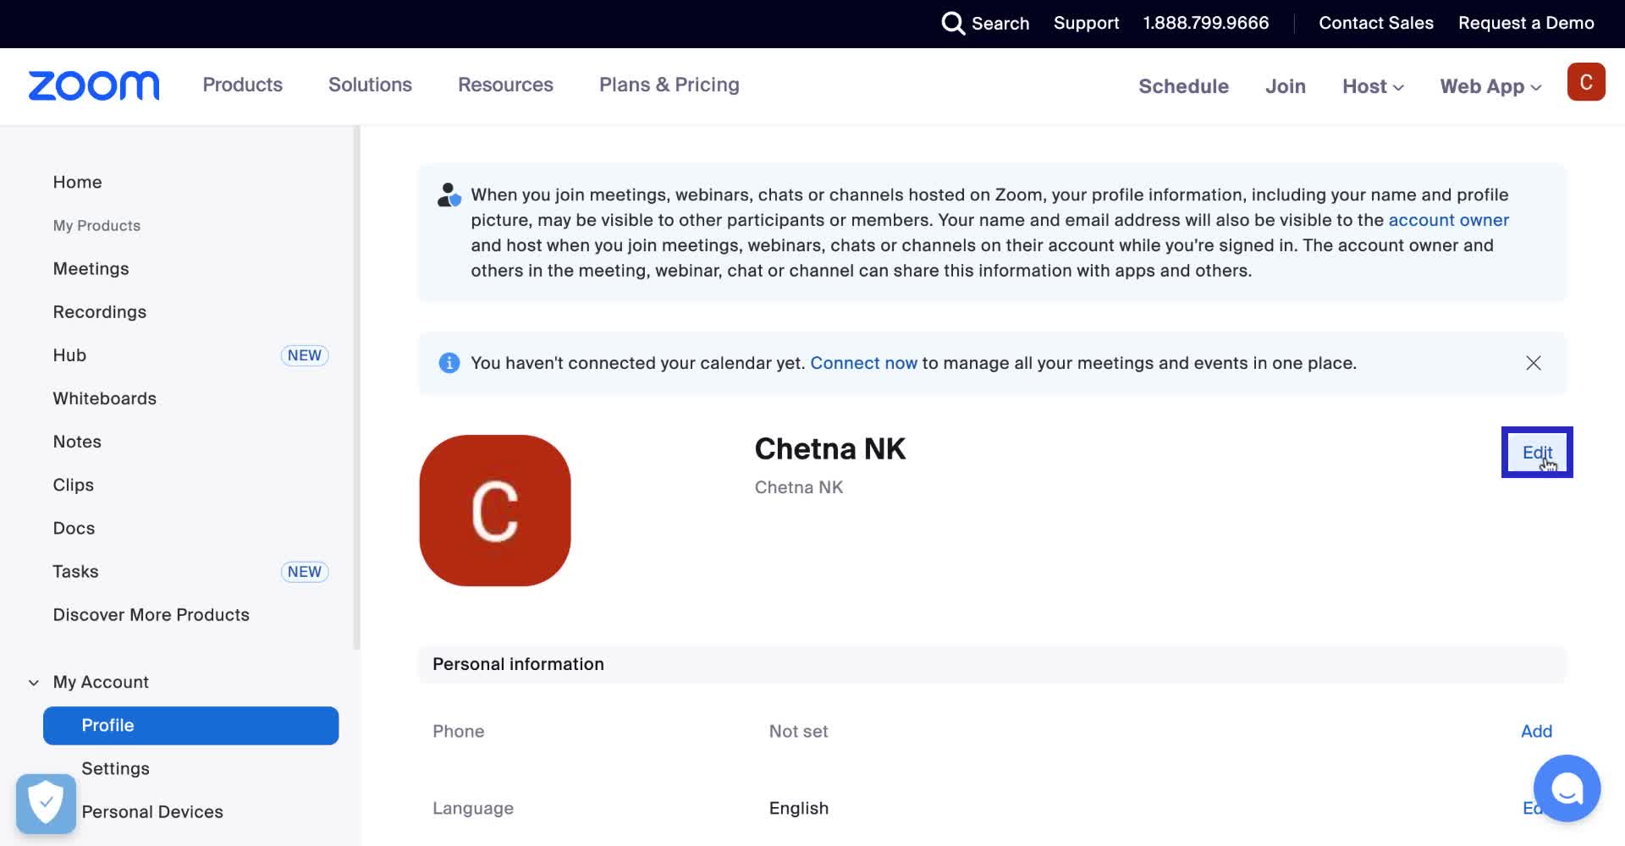This screenshot has height=846, width=1625.
Task: Open Plans & Pricing menu item
Action: coord(669,85)
